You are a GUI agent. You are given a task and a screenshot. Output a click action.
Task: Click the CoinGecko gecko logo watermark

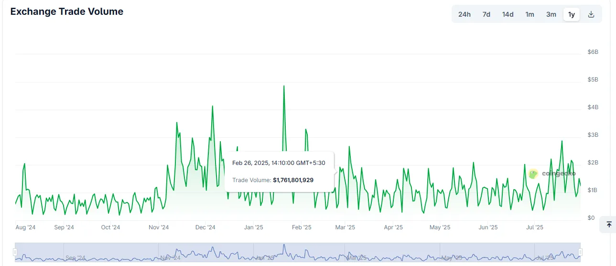coord(534,174)
